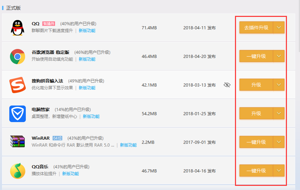Expand upgrade dropdown arrow for 搜狗拼音输入法
Viewport: 300px width, 190px height.
[x=279, y=84]
